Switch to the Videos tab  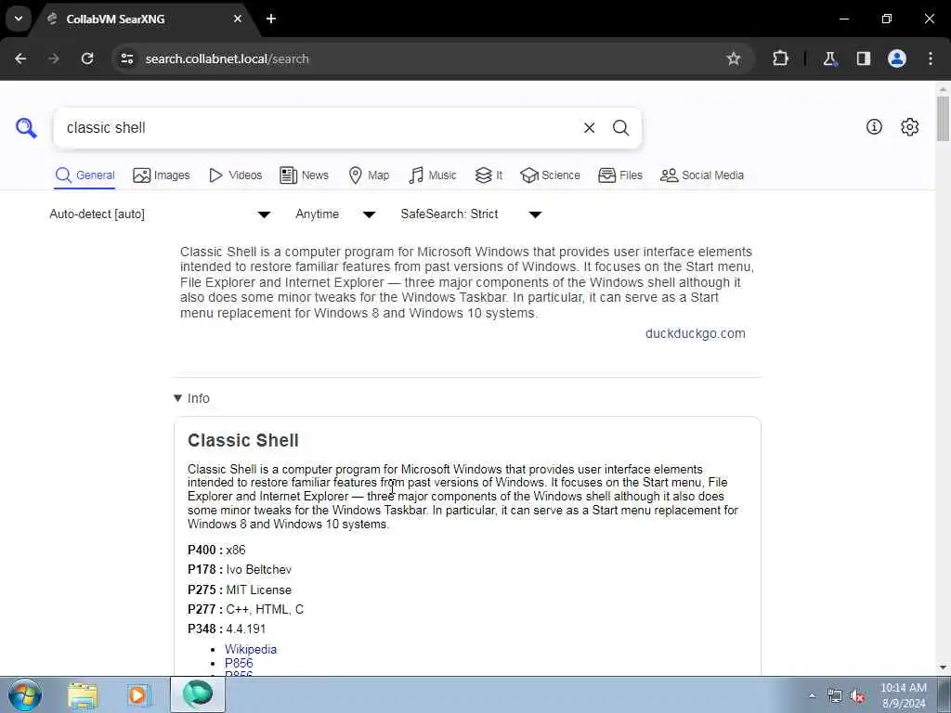[x=235, y=175]
